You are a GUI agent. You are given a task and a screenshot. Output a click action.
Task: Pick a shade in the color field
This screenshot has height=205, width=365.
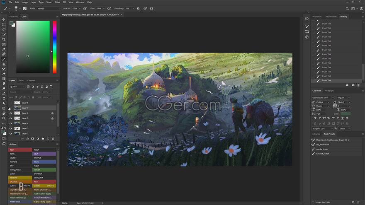(x=33, y=47)
